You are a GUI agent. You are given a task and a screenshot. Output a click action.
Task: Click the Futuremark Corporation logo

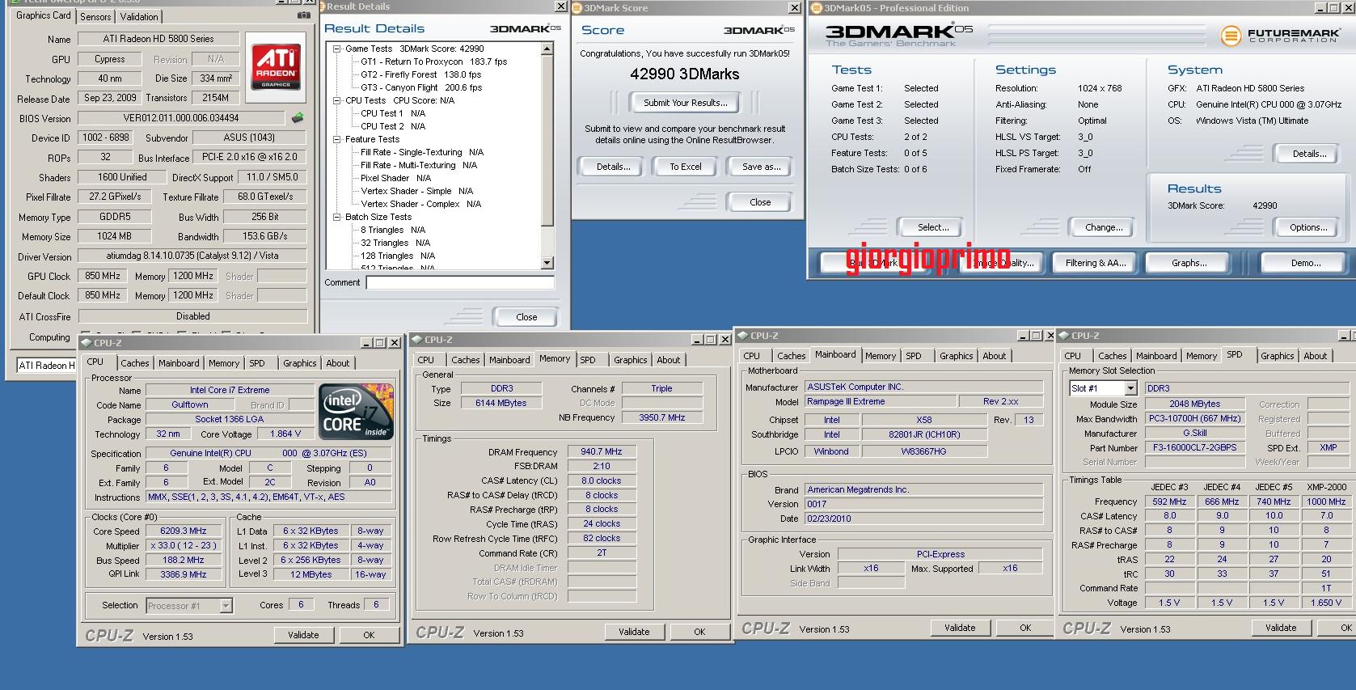(x=1280, y=36)
